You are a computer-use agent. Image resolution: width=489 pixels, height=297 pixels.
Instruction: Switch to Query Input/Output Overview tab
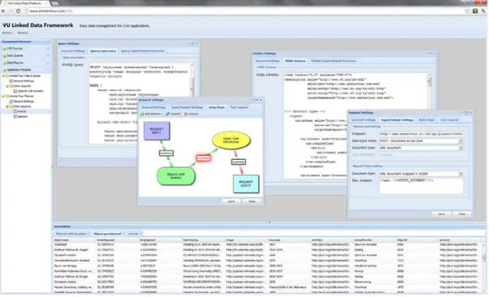pos(142,51)
